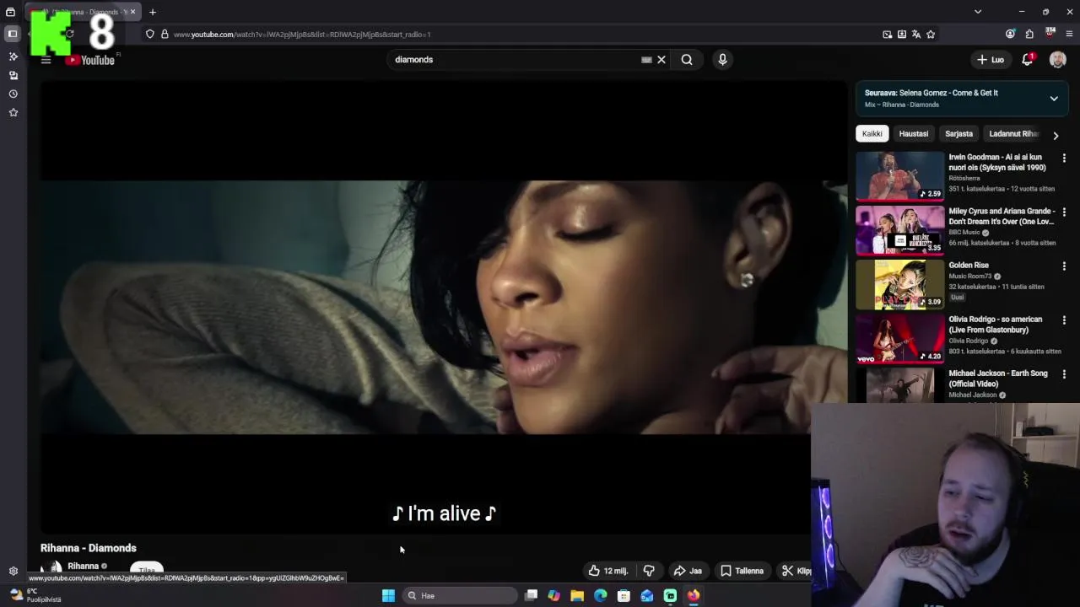
Task: Open the notifications bell
Action: tap(1028, 60)
